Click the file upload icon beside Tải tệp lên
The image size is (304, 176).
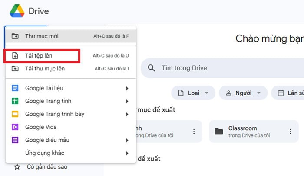[x=15, y=56]
